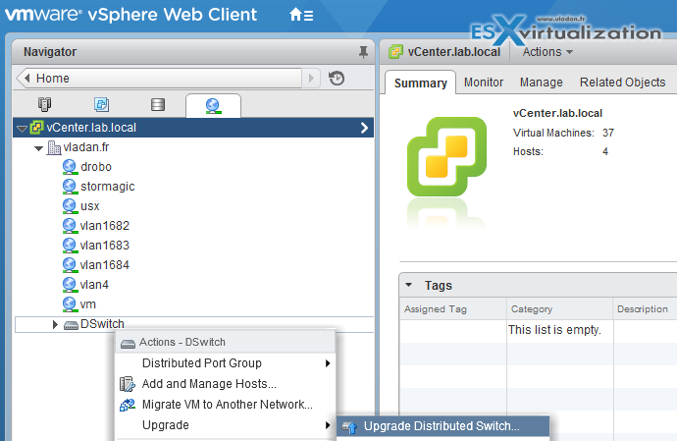The width and height of the screenshot is (677, 441).
Task: Open the vSphere home menu icon
Action: click(301, 15)
